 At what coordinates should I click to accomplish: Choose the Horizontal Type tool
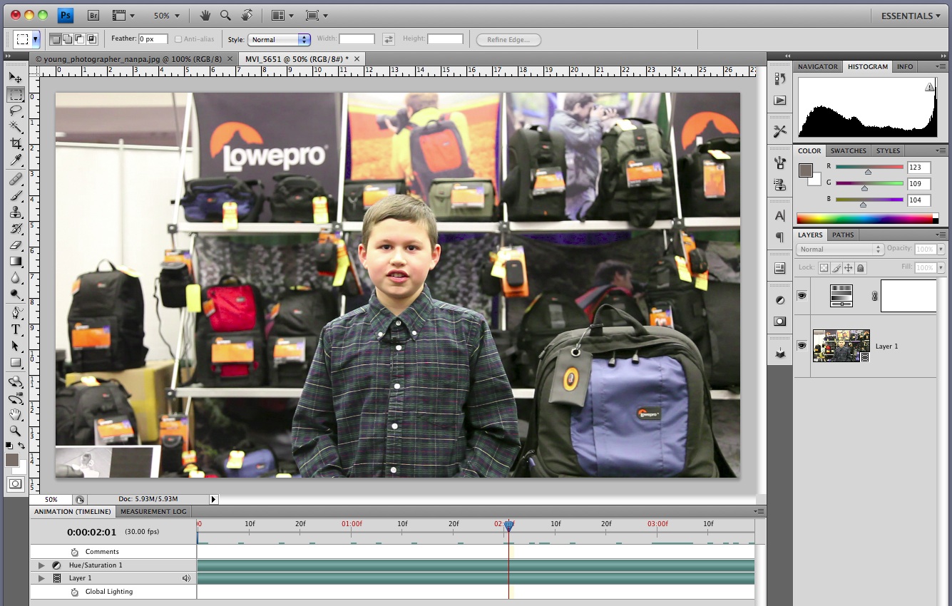tap(16, 329)
